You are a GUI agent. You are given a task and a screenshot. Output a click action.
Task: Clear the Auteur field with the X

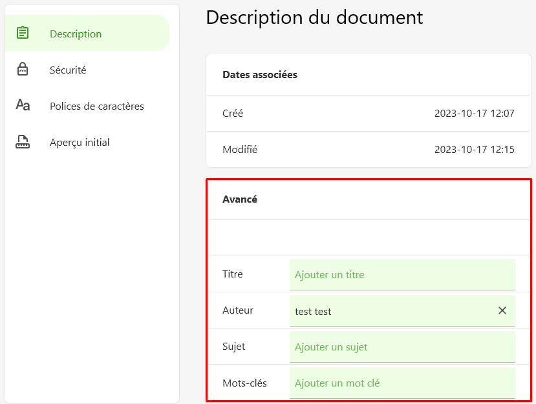[x=502, y=310]
